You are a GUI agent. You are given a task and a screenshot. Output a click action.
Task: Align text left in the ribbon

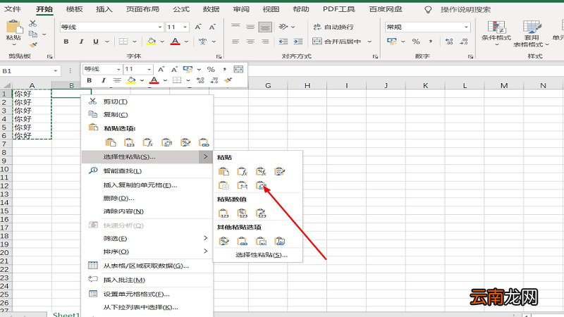[x=235, y=42]
